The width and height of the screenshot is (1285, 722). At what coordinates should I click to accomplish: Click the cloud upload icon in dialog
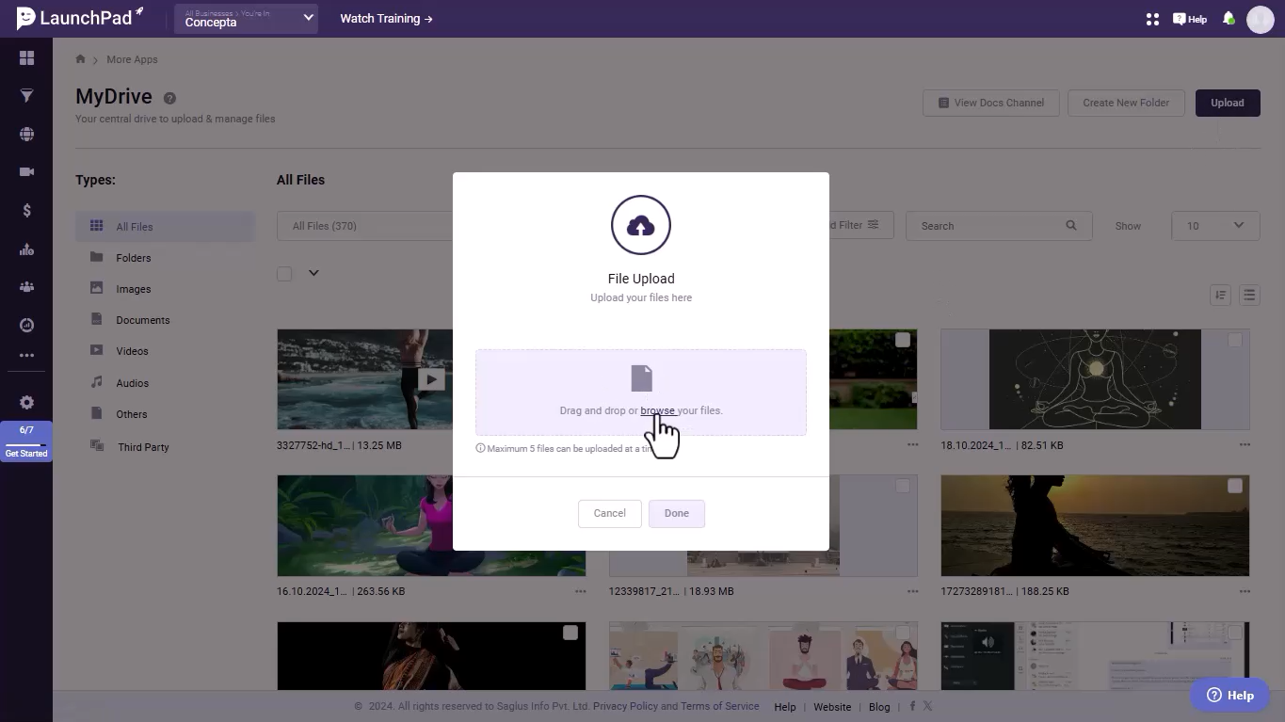coord(641,225)
